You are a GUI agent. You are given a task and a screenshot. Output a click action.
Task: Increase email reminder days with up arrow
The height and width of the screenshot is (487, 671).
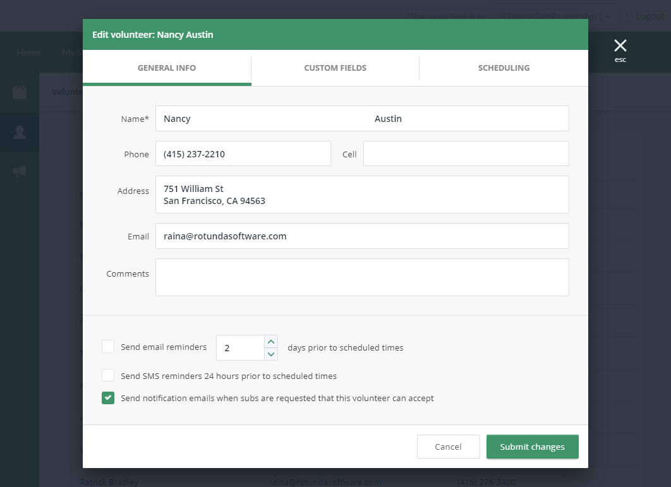tap(271, 342)
